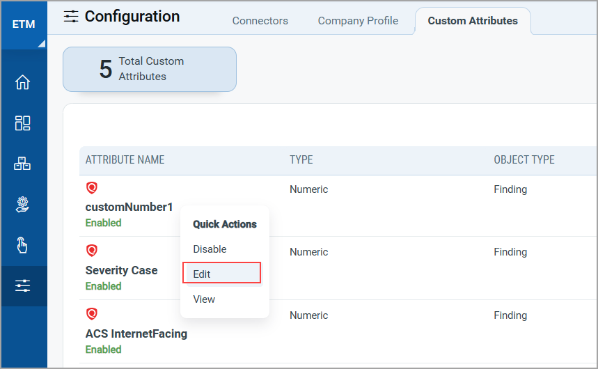Select the Custom Attributes tab
The height and width of the screenshot is (369, 598).
[x=473, y=21]
